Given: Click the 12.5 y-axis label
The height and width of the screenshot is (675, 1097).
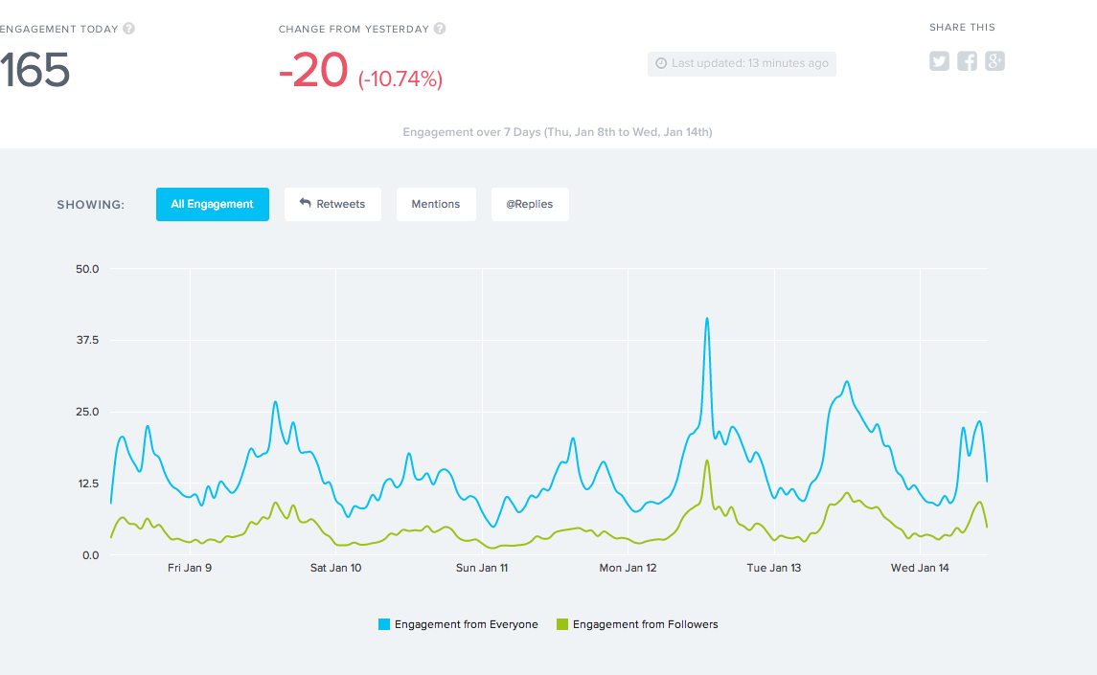Looking at the screenshot, I should tap(88, 484).
